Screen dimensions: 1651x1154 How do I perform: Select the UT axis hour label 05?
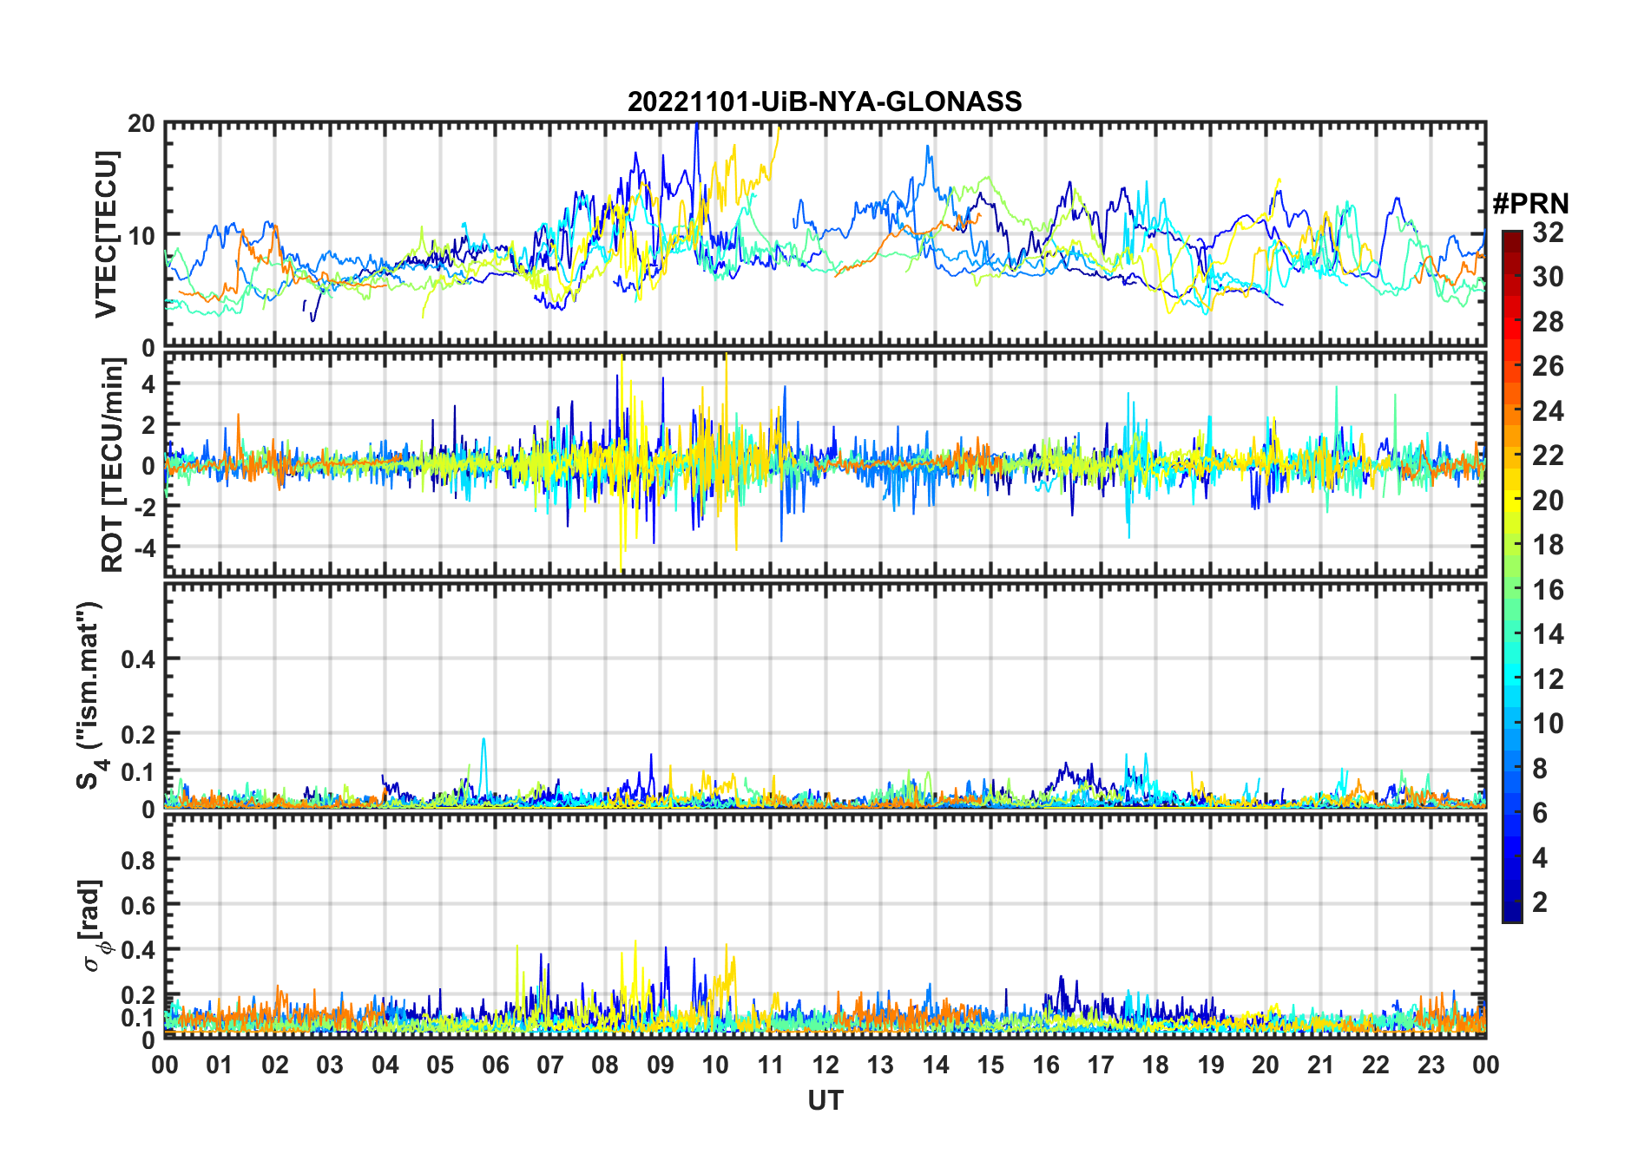[440, 1065]
